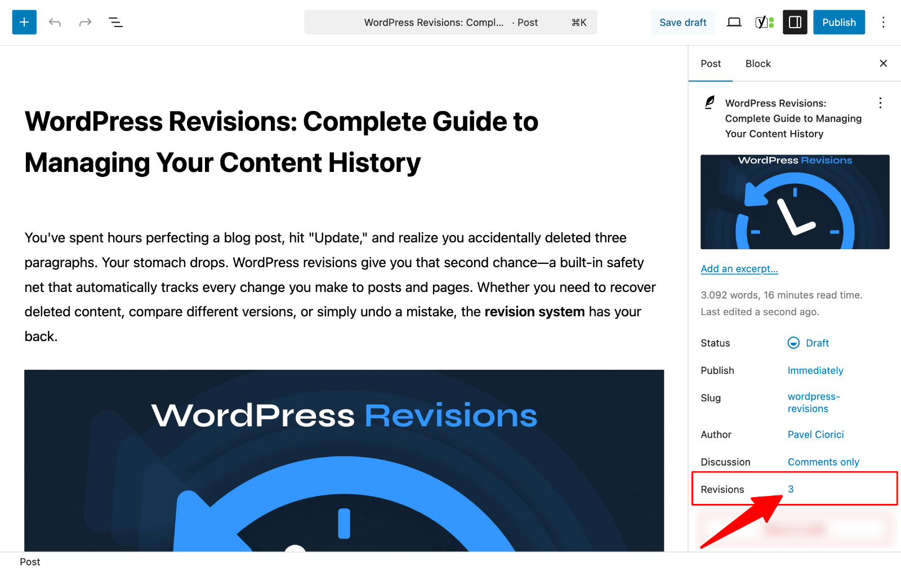The height and width of the screenshot is (571, 901).
Task: Open the Yoast SEO analysis icon
Action: (x=763, y=22)
